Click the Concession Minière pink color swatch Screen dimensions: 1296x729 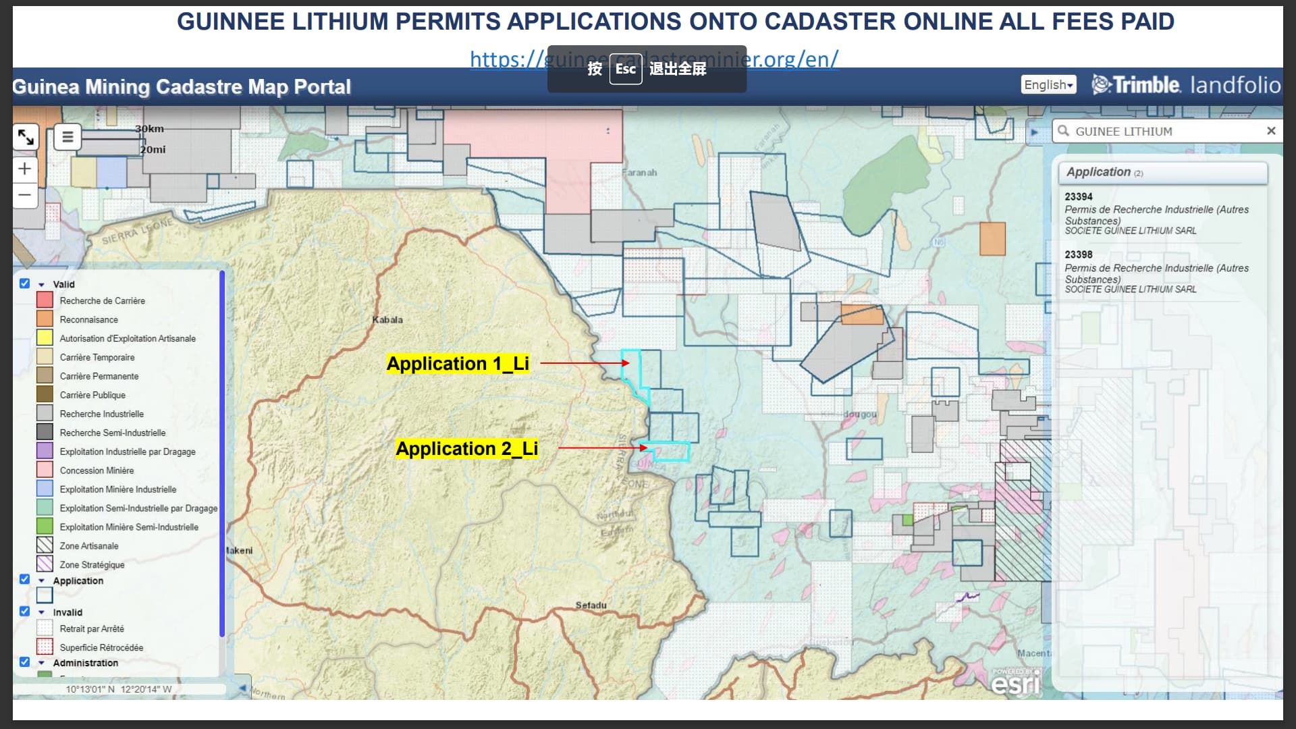pos(45,470)
